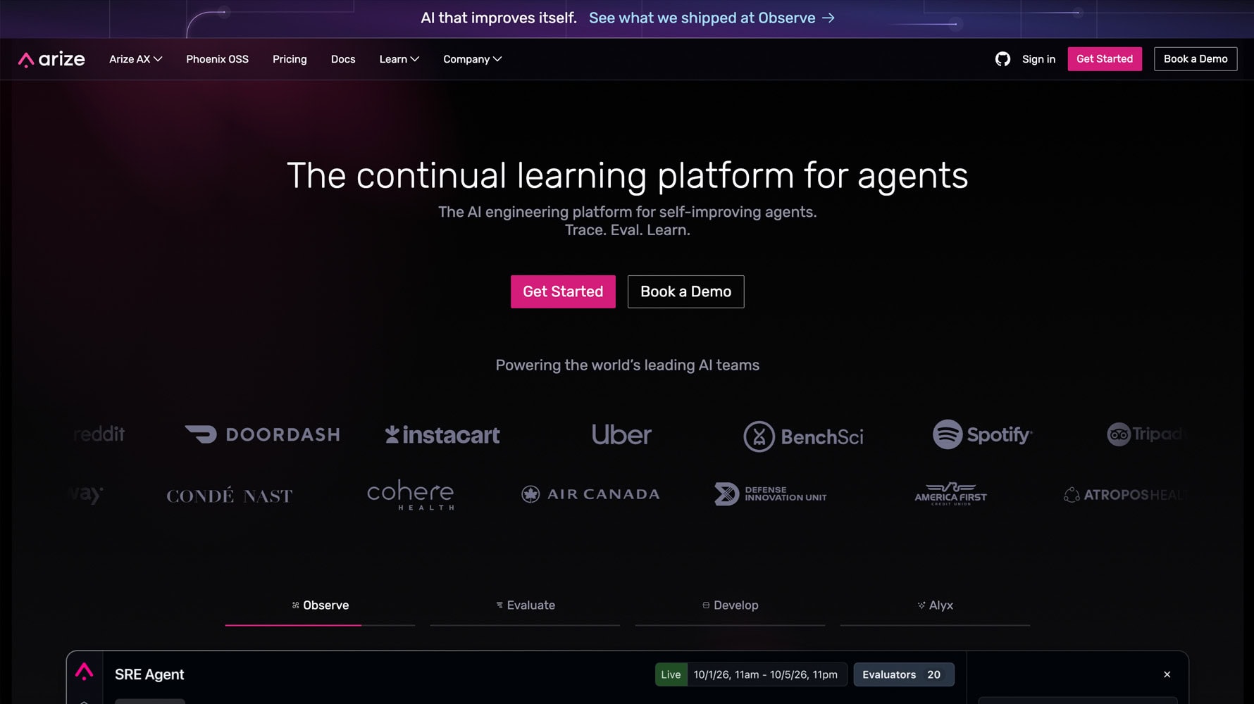Click the date range 10/1/26 - 10/5/26
The width and height of the screenshot is (1254, 704).
(766, 674)
